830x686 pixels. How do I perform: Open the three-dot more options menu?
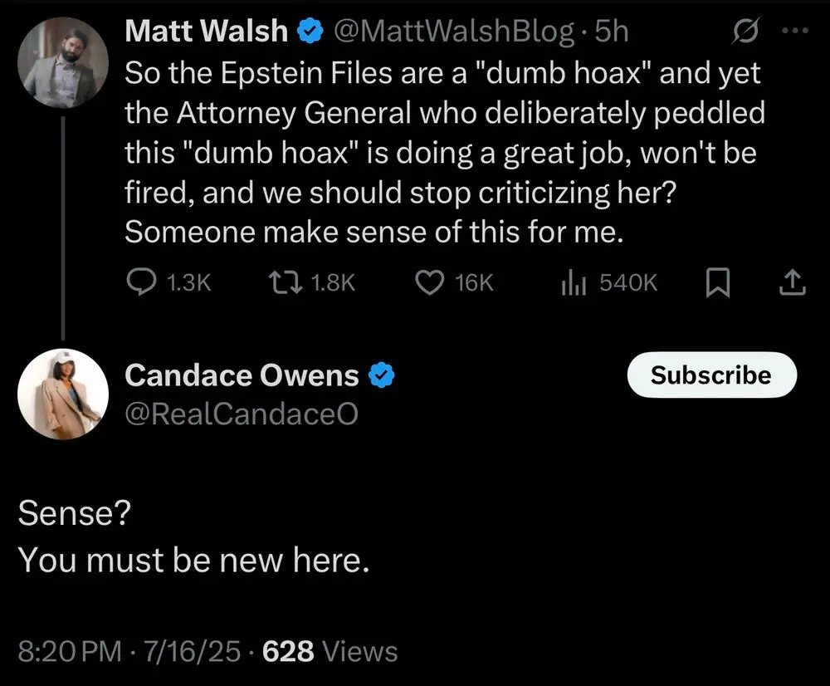pos(794,32)
